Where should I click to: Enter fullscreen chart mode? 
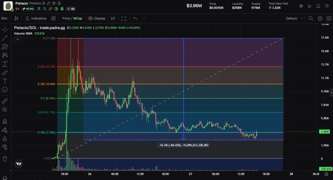tap(123, 19)
